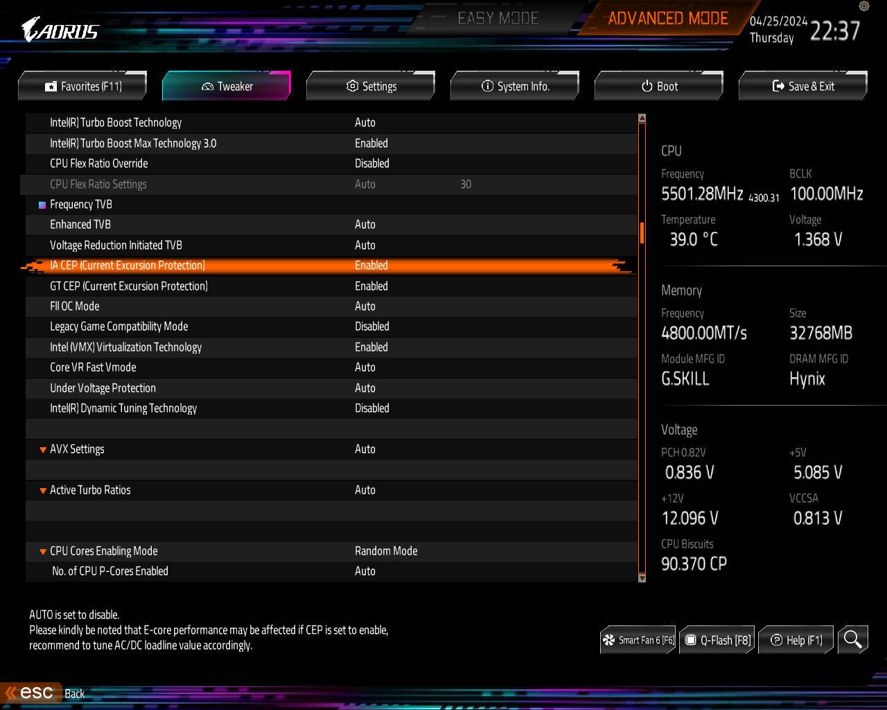Click the memory frequency 4800.00MT/s value
Viewport: 887px width, 710px height.
(704, 333)
